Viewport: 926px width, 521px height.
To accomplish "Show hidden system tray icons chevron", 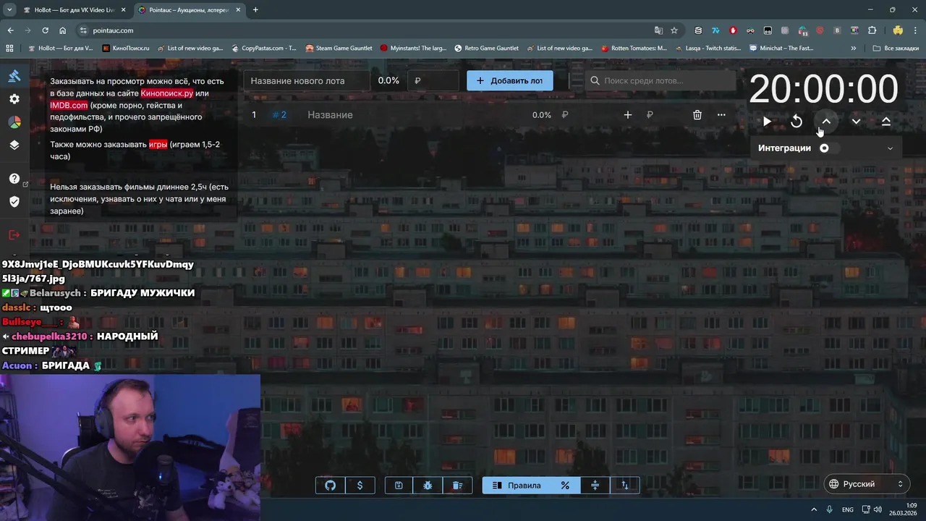I will coord(813,509).
